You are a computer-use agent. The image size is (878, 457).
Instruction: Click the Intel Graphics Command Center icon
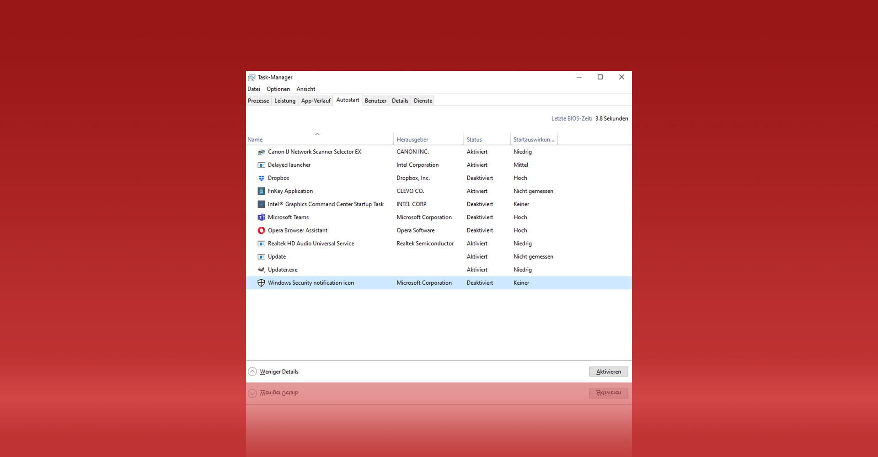click(x=261, y=204)
